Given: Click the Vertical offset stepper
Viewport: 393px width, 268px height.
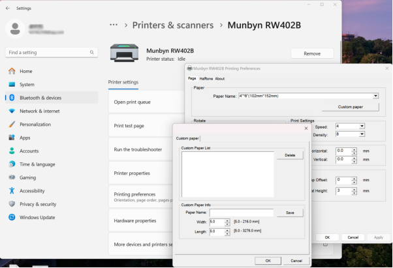Looking at the screenshot, I should click(354, 160).
